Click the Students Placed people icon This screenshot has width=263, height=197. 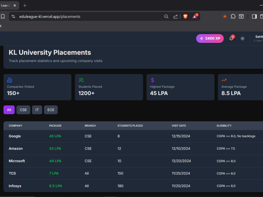81,80
